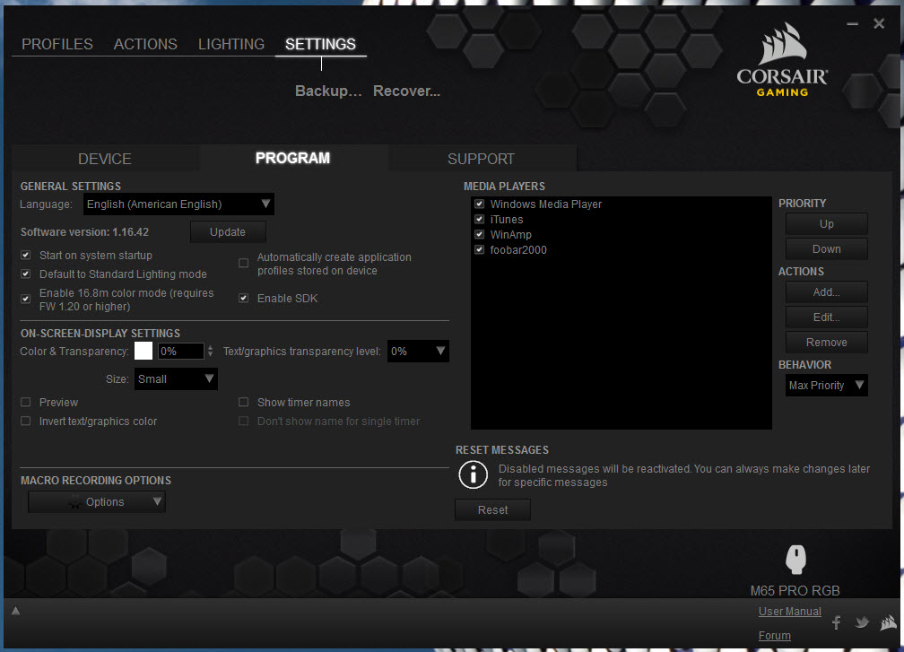Select the PROGRAM settings tab
The height and width of the screenshot is (652, 904).
click(293, 158)
